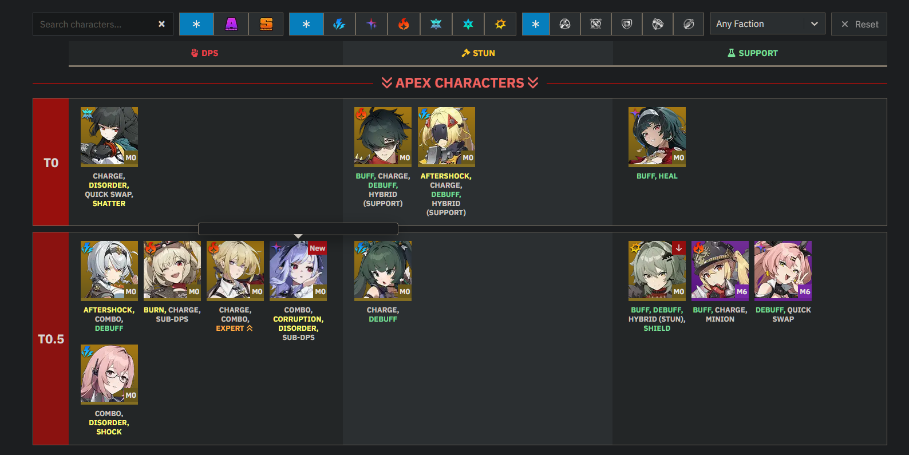Collapse the APEX CHARACTERS section header

pos(460,83)
